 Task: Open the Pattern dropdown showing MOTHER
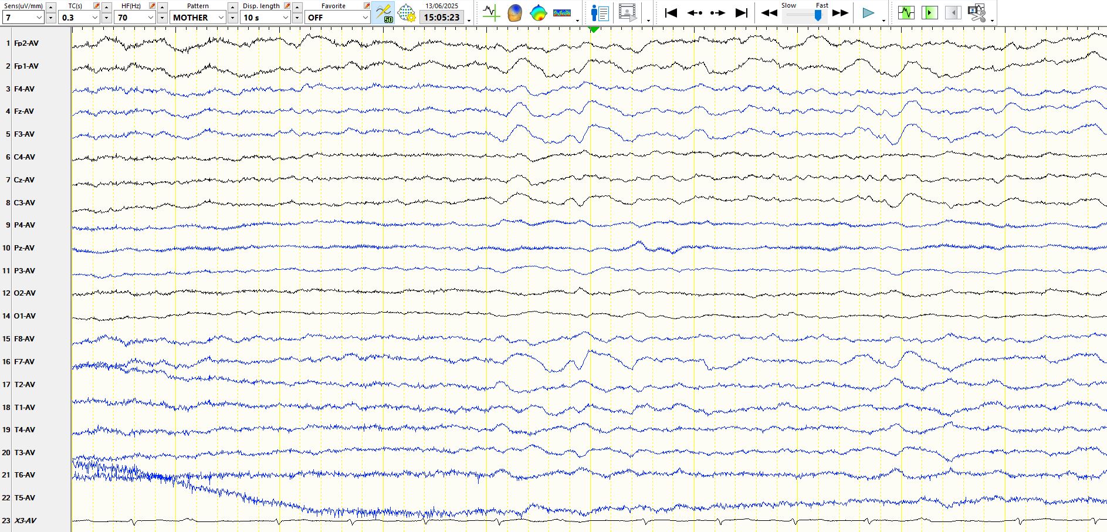tap(221, 18)
